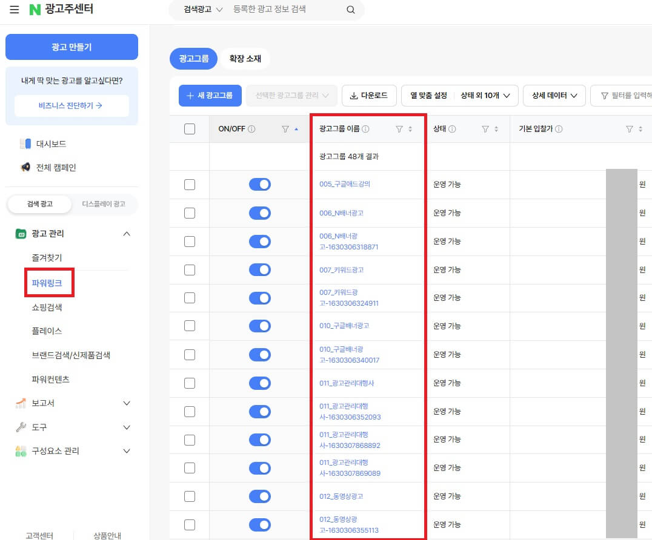Collapse the 광고 관리 section chevron
Screen dimensions: 652x540
point(127,234)
